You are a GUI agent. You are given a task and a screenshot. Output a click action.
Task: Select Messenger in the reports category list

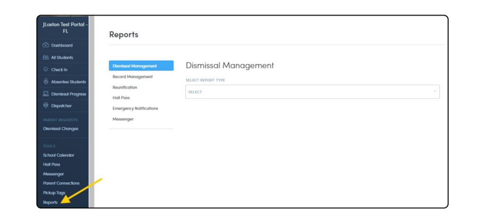point(123,119)
